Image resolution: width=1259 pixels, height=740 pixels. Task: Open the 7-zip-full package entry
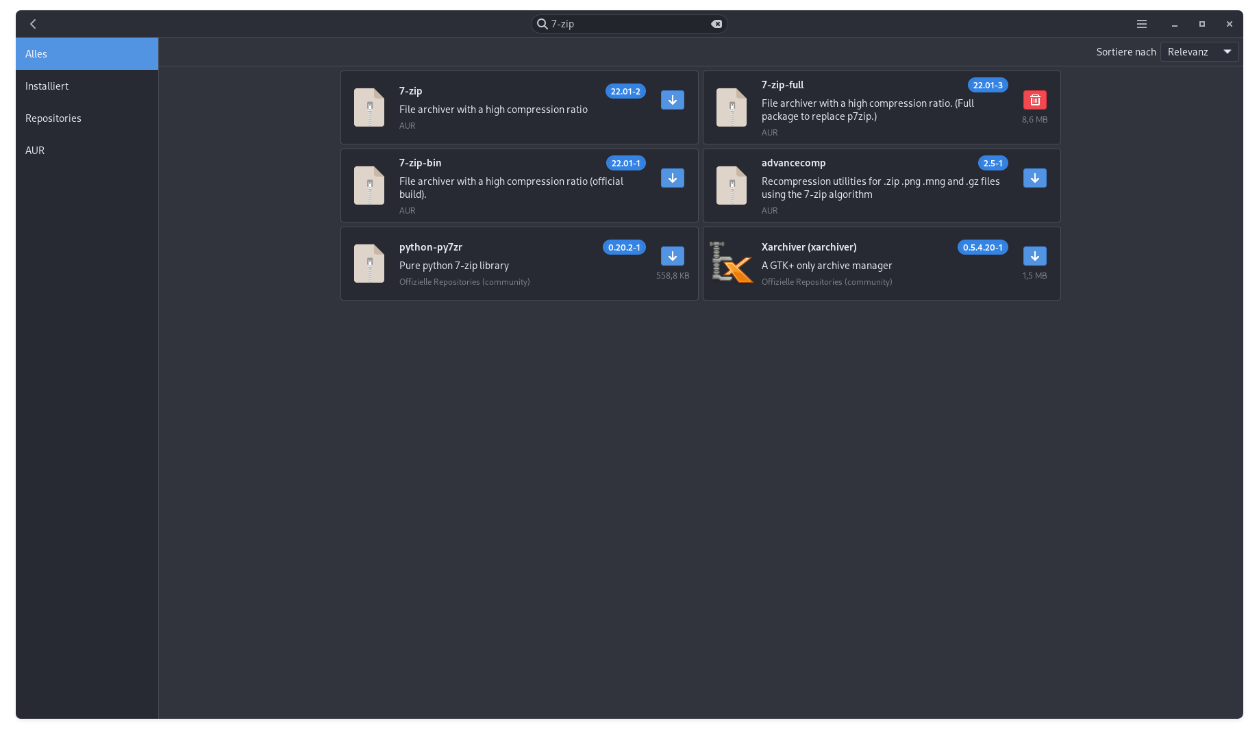[782, 85]
